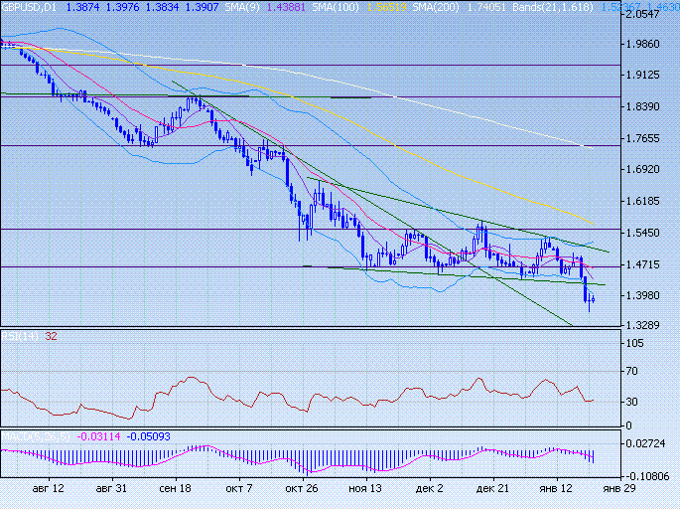
Task: Click the RSI(14) panel label
Action: (x=20, y=336)
